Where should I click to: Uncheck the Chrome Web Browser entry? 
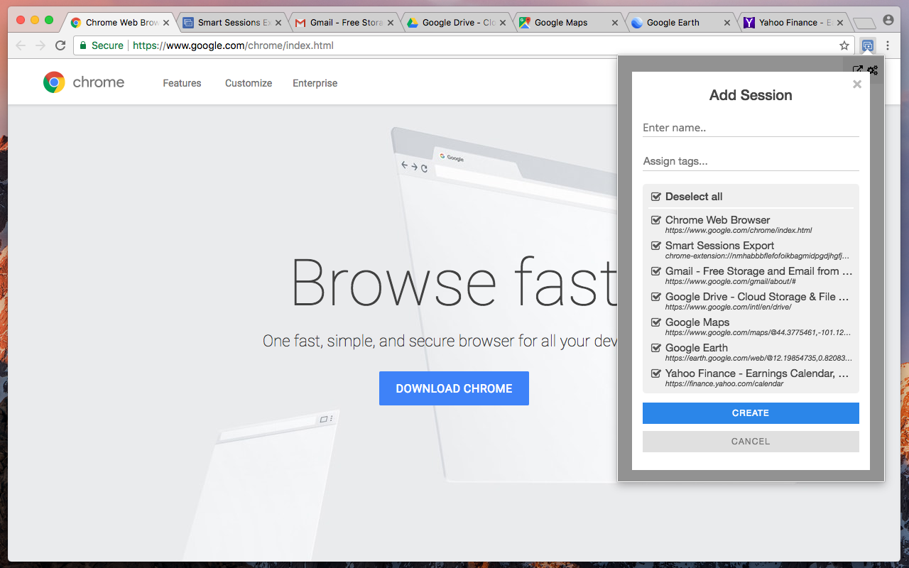656,220
